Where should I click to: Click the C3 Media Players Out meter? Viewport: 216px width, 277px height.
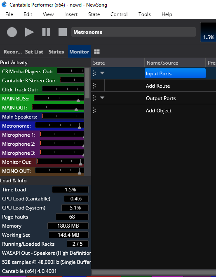(70, 71)
